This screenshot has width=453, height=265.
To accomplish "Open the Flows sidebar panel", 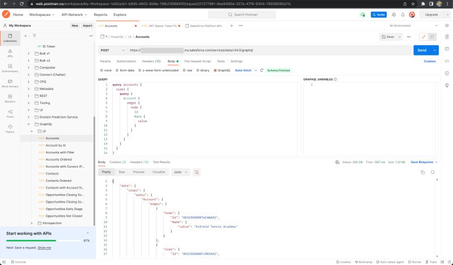I will [10, 114].
